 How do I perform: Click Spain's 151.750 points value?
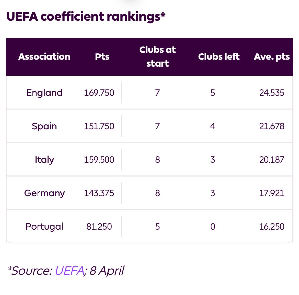tap(99, 126)
